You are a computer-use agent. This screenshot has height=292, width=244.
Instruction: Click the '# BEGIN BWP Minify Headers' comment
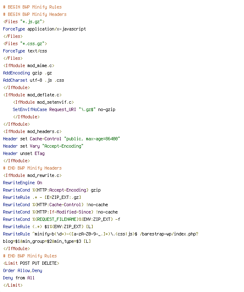click(35, 14)
